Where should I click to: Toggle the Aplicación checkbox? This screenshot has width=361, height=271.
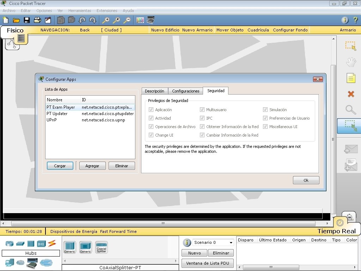[151, 110]
